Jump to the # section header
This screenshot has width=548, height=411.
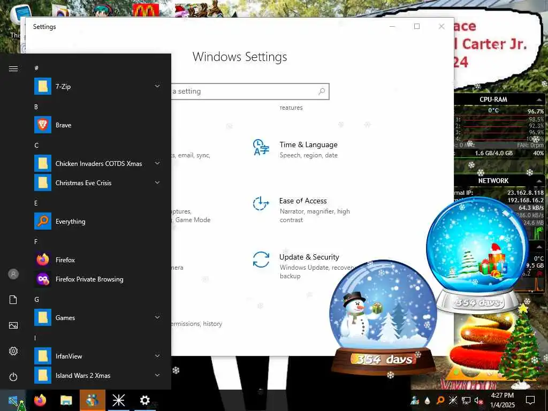(x=36, y=68)
